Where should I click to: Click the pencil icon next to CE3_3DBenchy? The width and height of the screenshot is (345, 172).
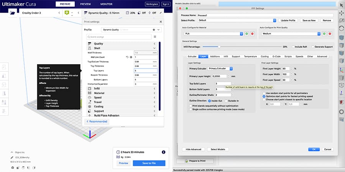(x=12, y=157)
